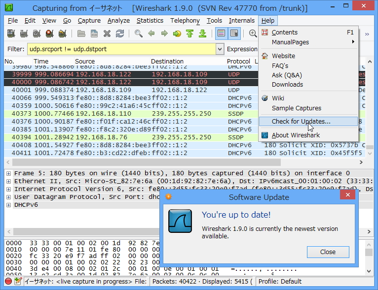This screenshot has width=378, height=290.
Task: Click the Expression button beside the filter
Action: coord(242,49)
